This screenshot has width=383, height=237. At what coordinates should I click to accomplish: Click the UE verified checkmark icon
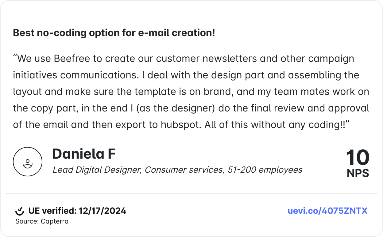[20, 211]
